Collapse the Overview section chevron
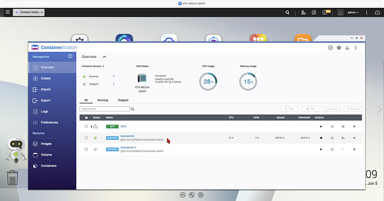The image size is (384, 201). [105, 57]
